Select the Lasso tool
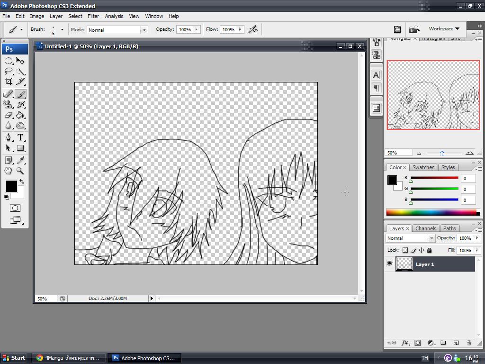Image resolution: width=485 pixels, height=364 pixels. (x=9, y=71)
